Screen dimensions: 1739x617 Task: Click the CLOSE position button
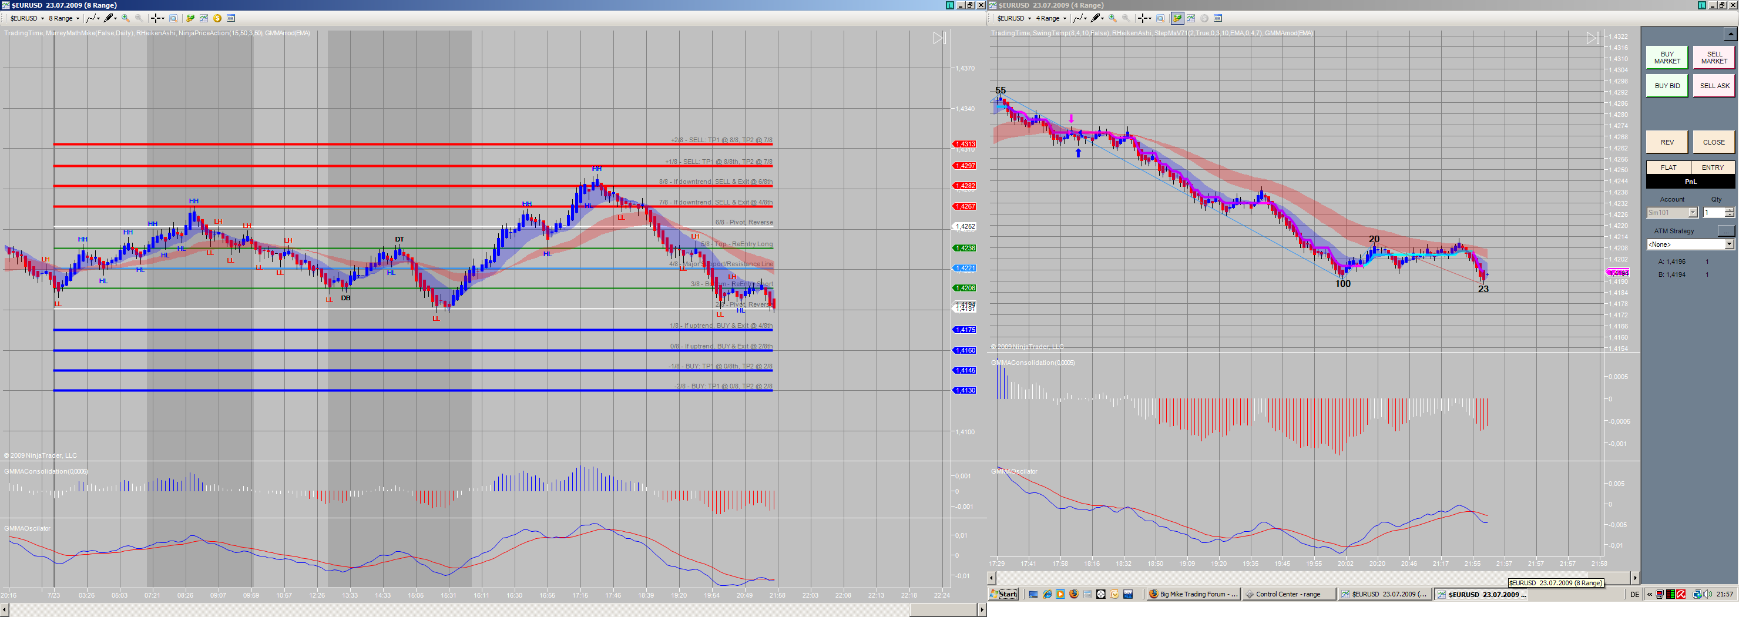pyautogui.click(x=1713, y=142)
